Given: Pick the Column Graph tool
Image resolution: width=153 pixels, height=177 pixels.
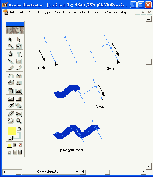Looking at the screenshot, I should [19, 91].
